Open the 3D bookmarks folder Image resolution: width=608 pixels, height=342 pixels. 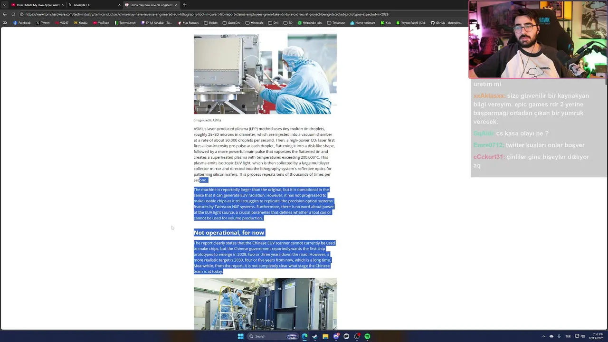tap(288, 23)
